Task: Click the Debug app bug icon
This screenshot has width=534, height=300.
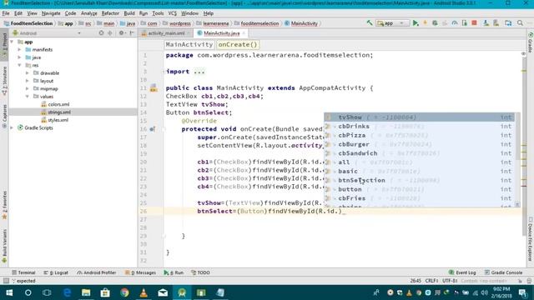Action: click(x=435, y=23)
